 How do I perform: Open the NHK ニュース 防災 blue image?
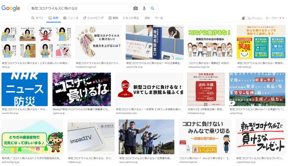click(x=24, y=90)
